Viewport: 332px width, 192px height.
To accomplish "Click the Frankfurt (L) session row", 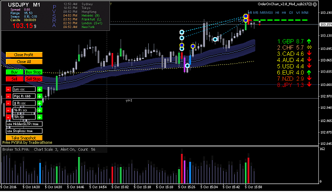I will click(82, 19).
